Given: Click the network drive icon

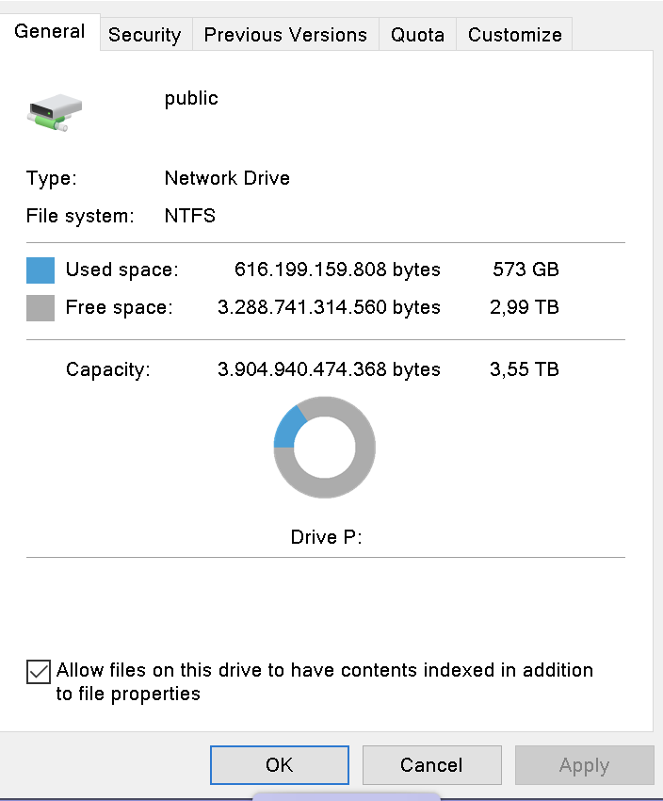Looking at the screenshot, I should (55, 112).
